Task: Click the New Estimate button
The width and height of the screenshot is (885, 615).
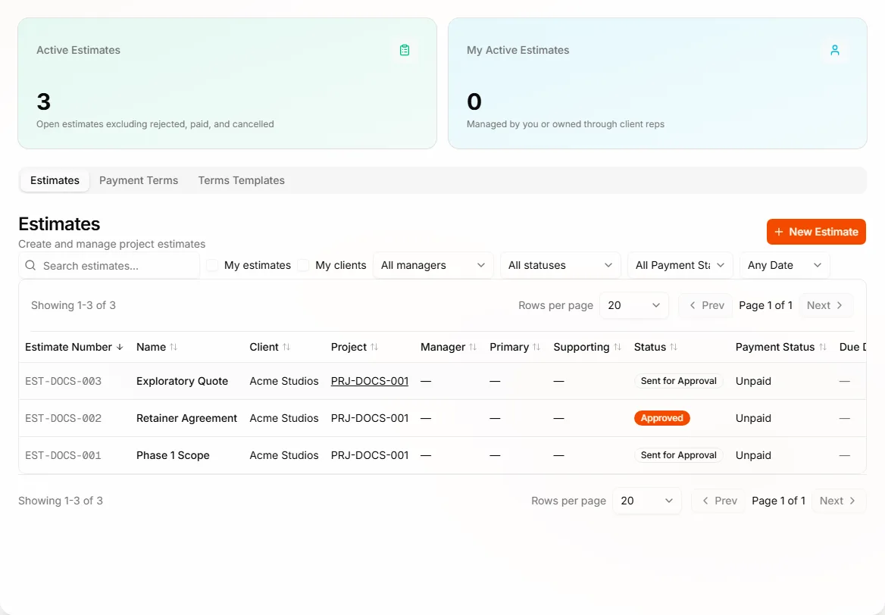Action: [816, 232]
